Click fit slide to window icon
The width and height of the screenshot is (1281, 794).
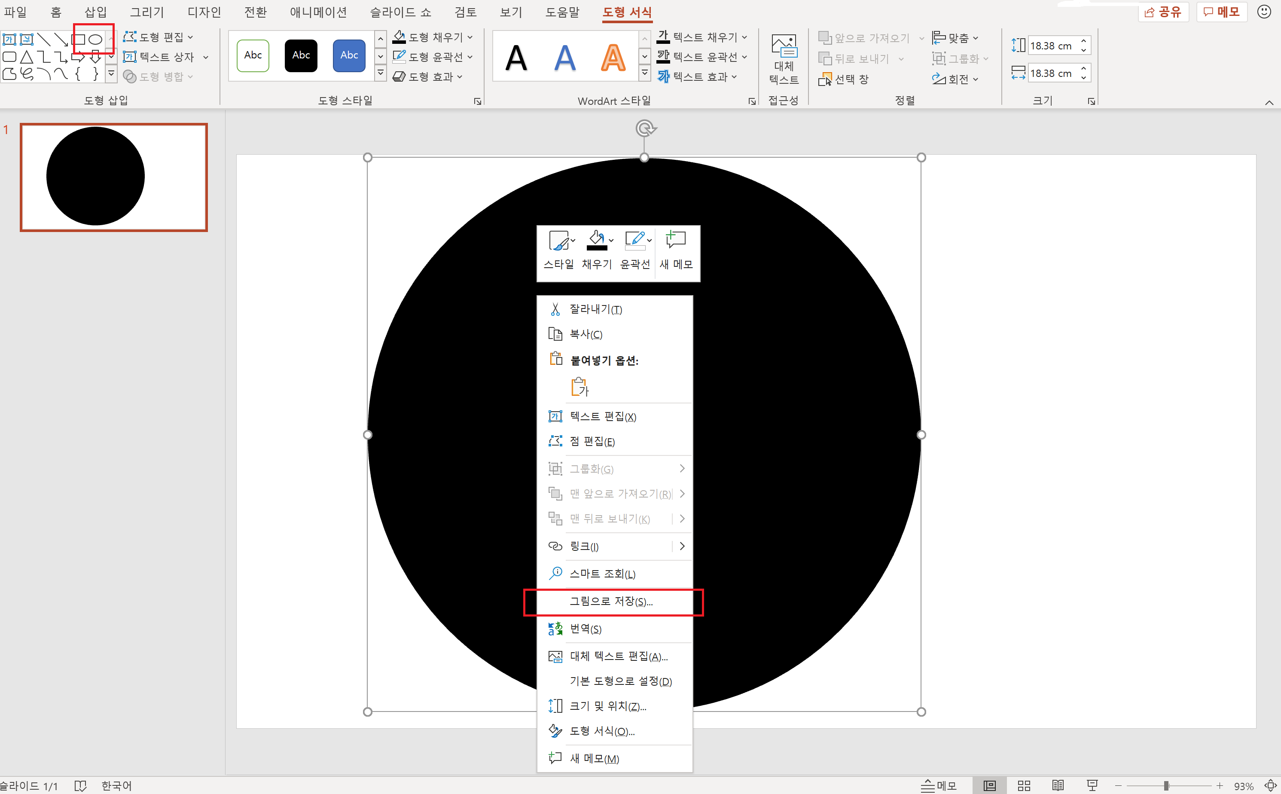(1271, 785)
